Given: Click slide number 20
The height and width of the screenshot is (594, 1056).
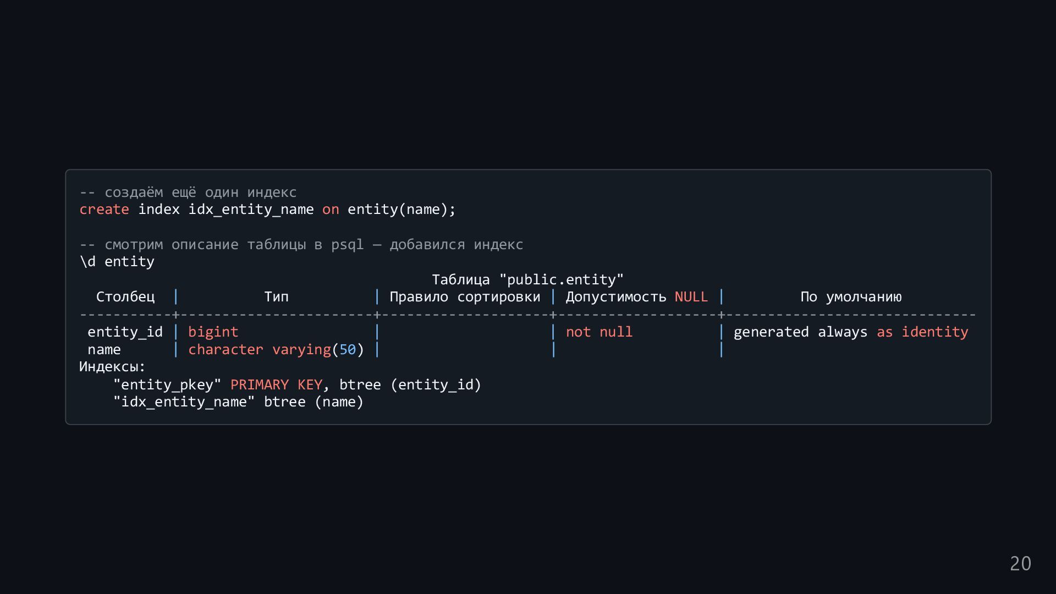Looking at the screenshot, I should pyautogui.click(x=1020, y=564).
